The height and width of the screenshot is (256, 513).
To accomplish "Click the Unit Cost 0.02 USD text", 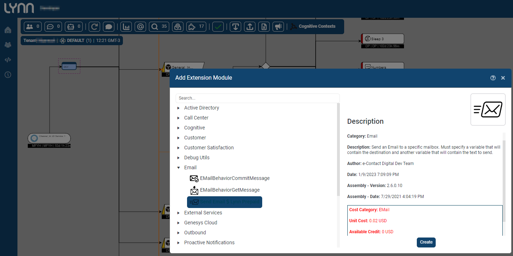I will pos(368,221).
